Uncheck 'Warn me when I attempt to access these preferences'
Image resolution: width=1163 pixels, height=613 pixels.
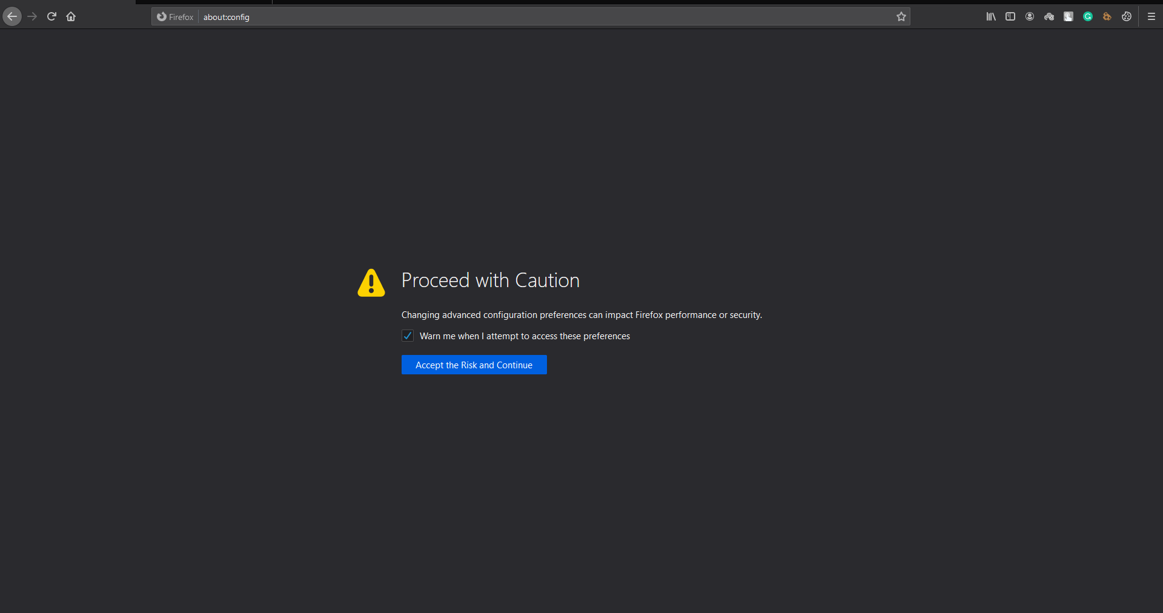tap(407, 336)
